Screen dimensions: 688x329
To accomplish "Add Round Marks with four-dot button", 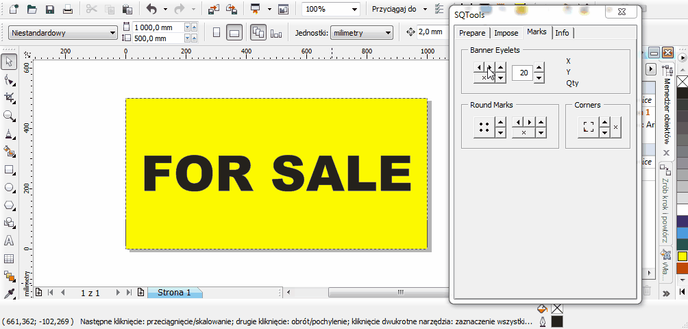I will 484,127.
